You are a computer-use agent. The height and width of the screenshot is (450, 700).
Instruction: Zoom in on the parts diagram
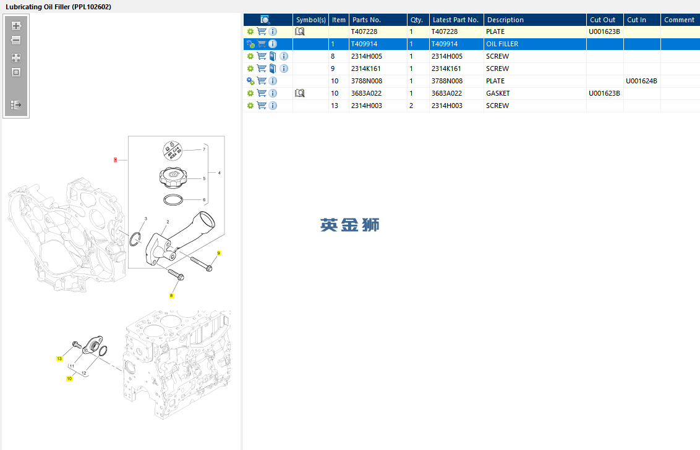click(16, 26)
